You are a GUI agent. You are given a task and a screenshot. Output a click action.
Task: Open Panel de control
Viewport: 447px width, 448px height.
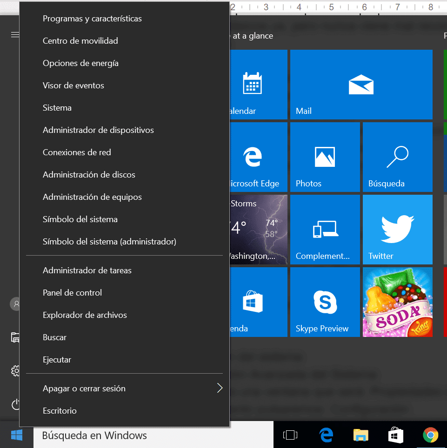tap(124, 293)
